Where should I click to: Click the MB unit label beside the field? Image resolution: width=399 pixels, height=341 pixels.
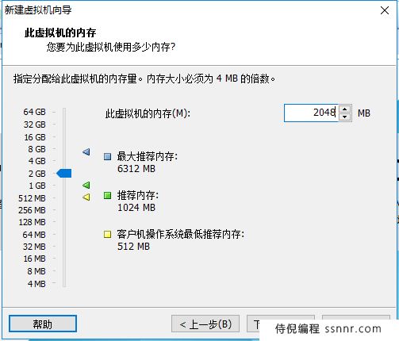(364, 113)
